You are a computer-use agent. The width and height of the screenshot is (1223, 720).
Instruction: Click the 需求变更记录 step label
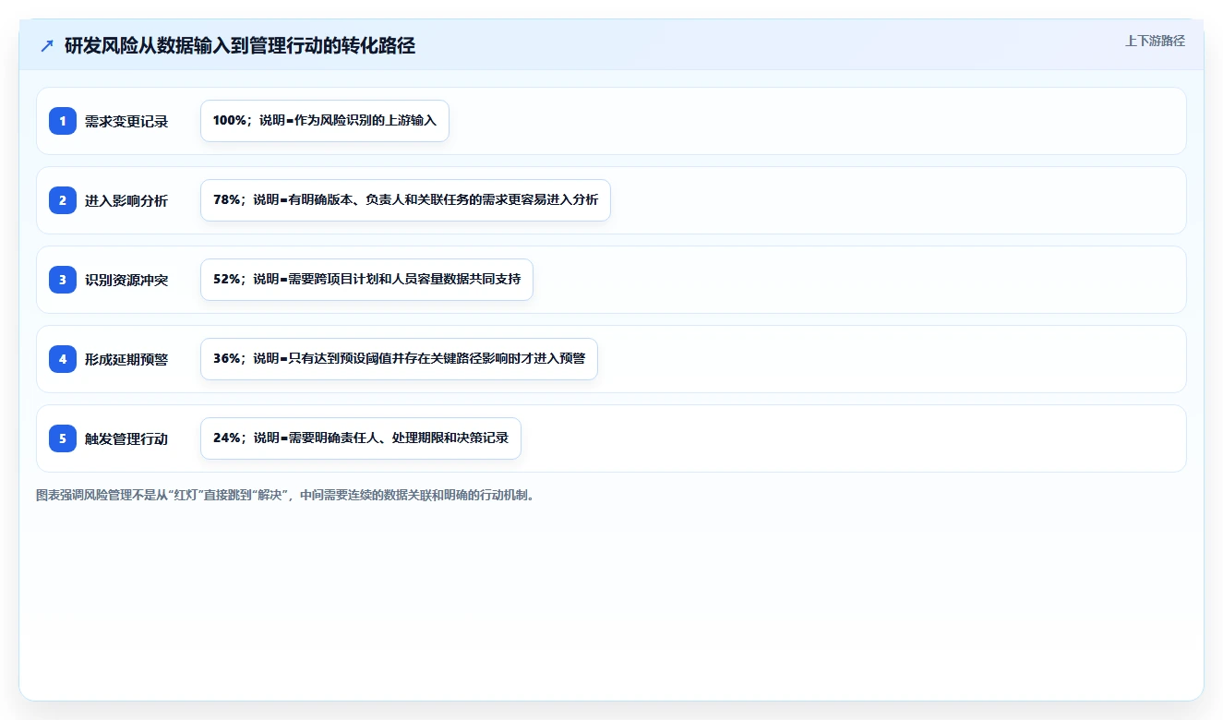pos(126,121)
